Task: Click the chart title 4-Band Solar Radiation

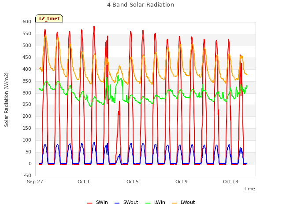Action: coord(141,5)
